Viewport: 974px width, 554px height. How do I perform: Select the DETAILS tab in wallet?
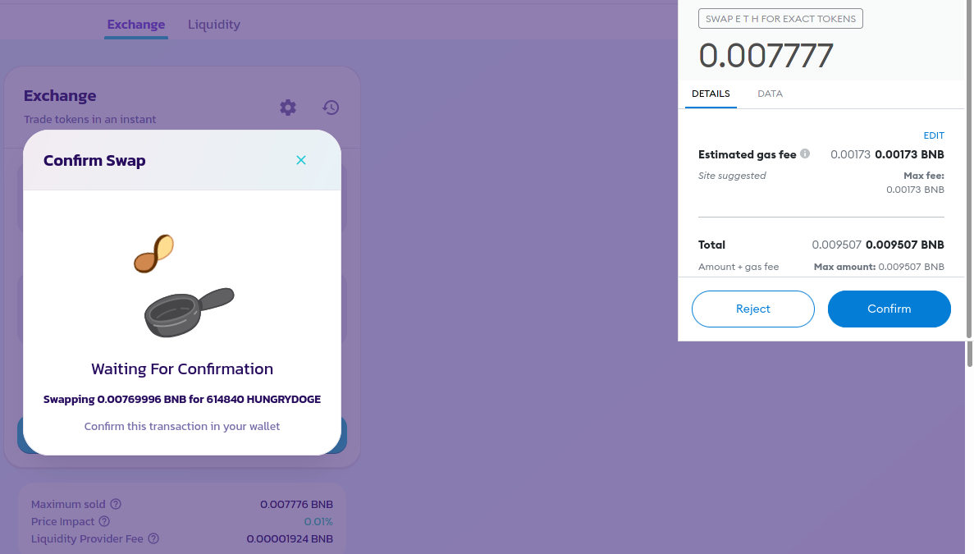tap(711, 94)
